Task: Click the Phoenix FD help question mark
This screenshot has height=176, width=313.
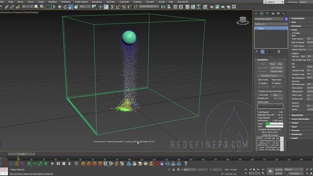Action: [186, 164]
